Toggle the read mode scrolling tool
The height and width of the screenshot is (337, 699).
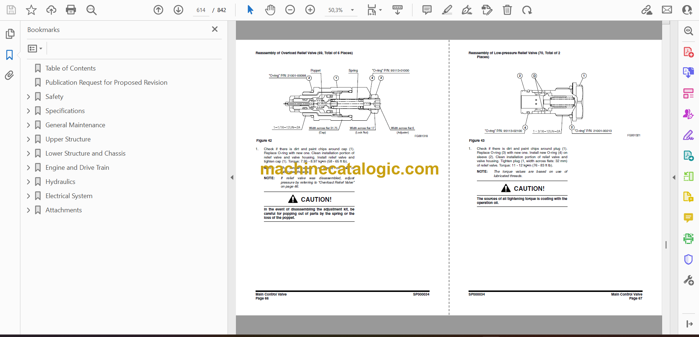point(398,10)
